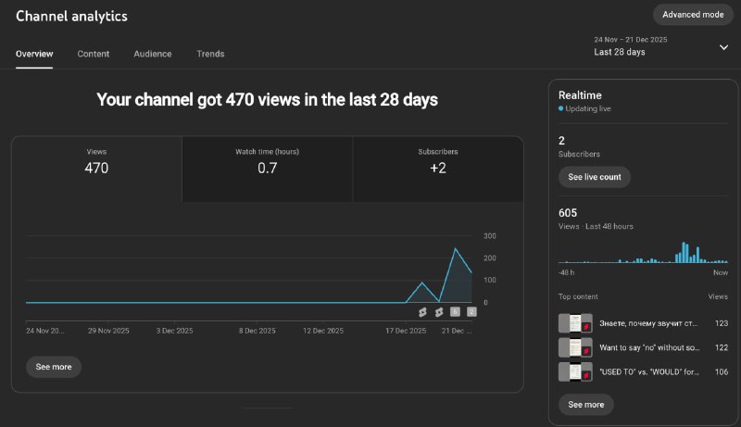Select the Views metric card
The height and width of the screenshot is (427, 741).
click(96, 169)
